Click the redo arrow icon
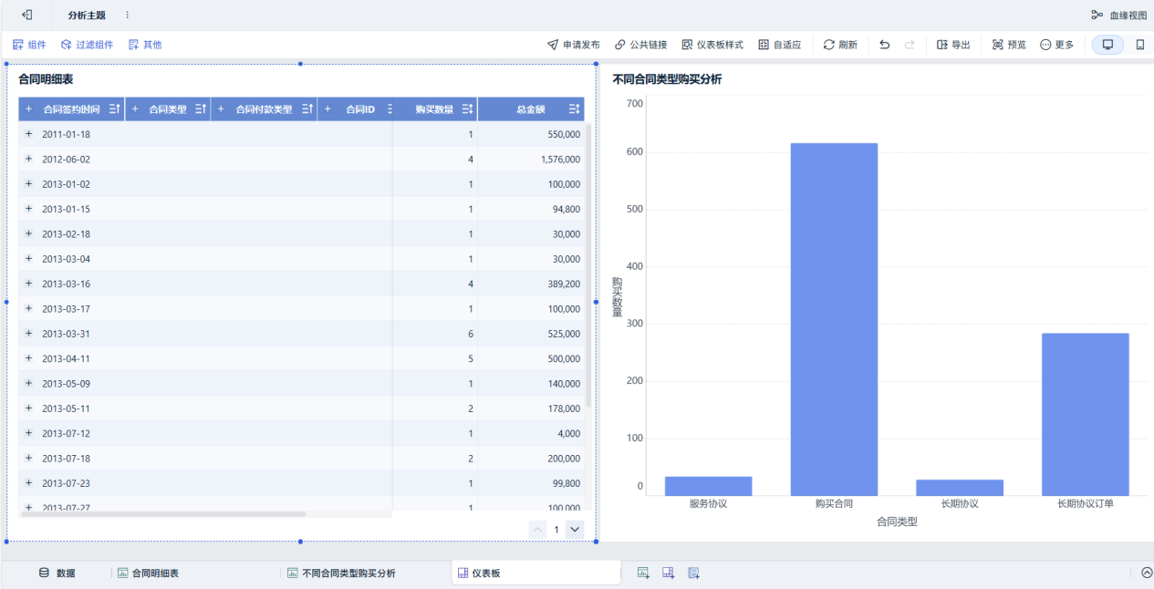This screenshot has width=1154, height=589. pyautogui.click(x=910, y=45)
